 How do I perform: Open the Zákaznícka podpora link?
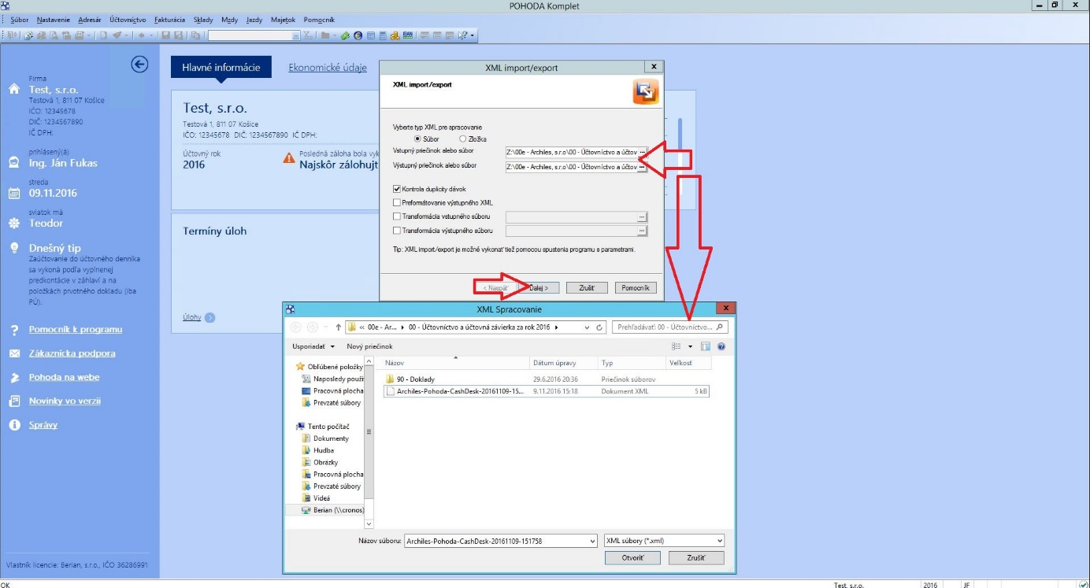click(x=72, y=353)
